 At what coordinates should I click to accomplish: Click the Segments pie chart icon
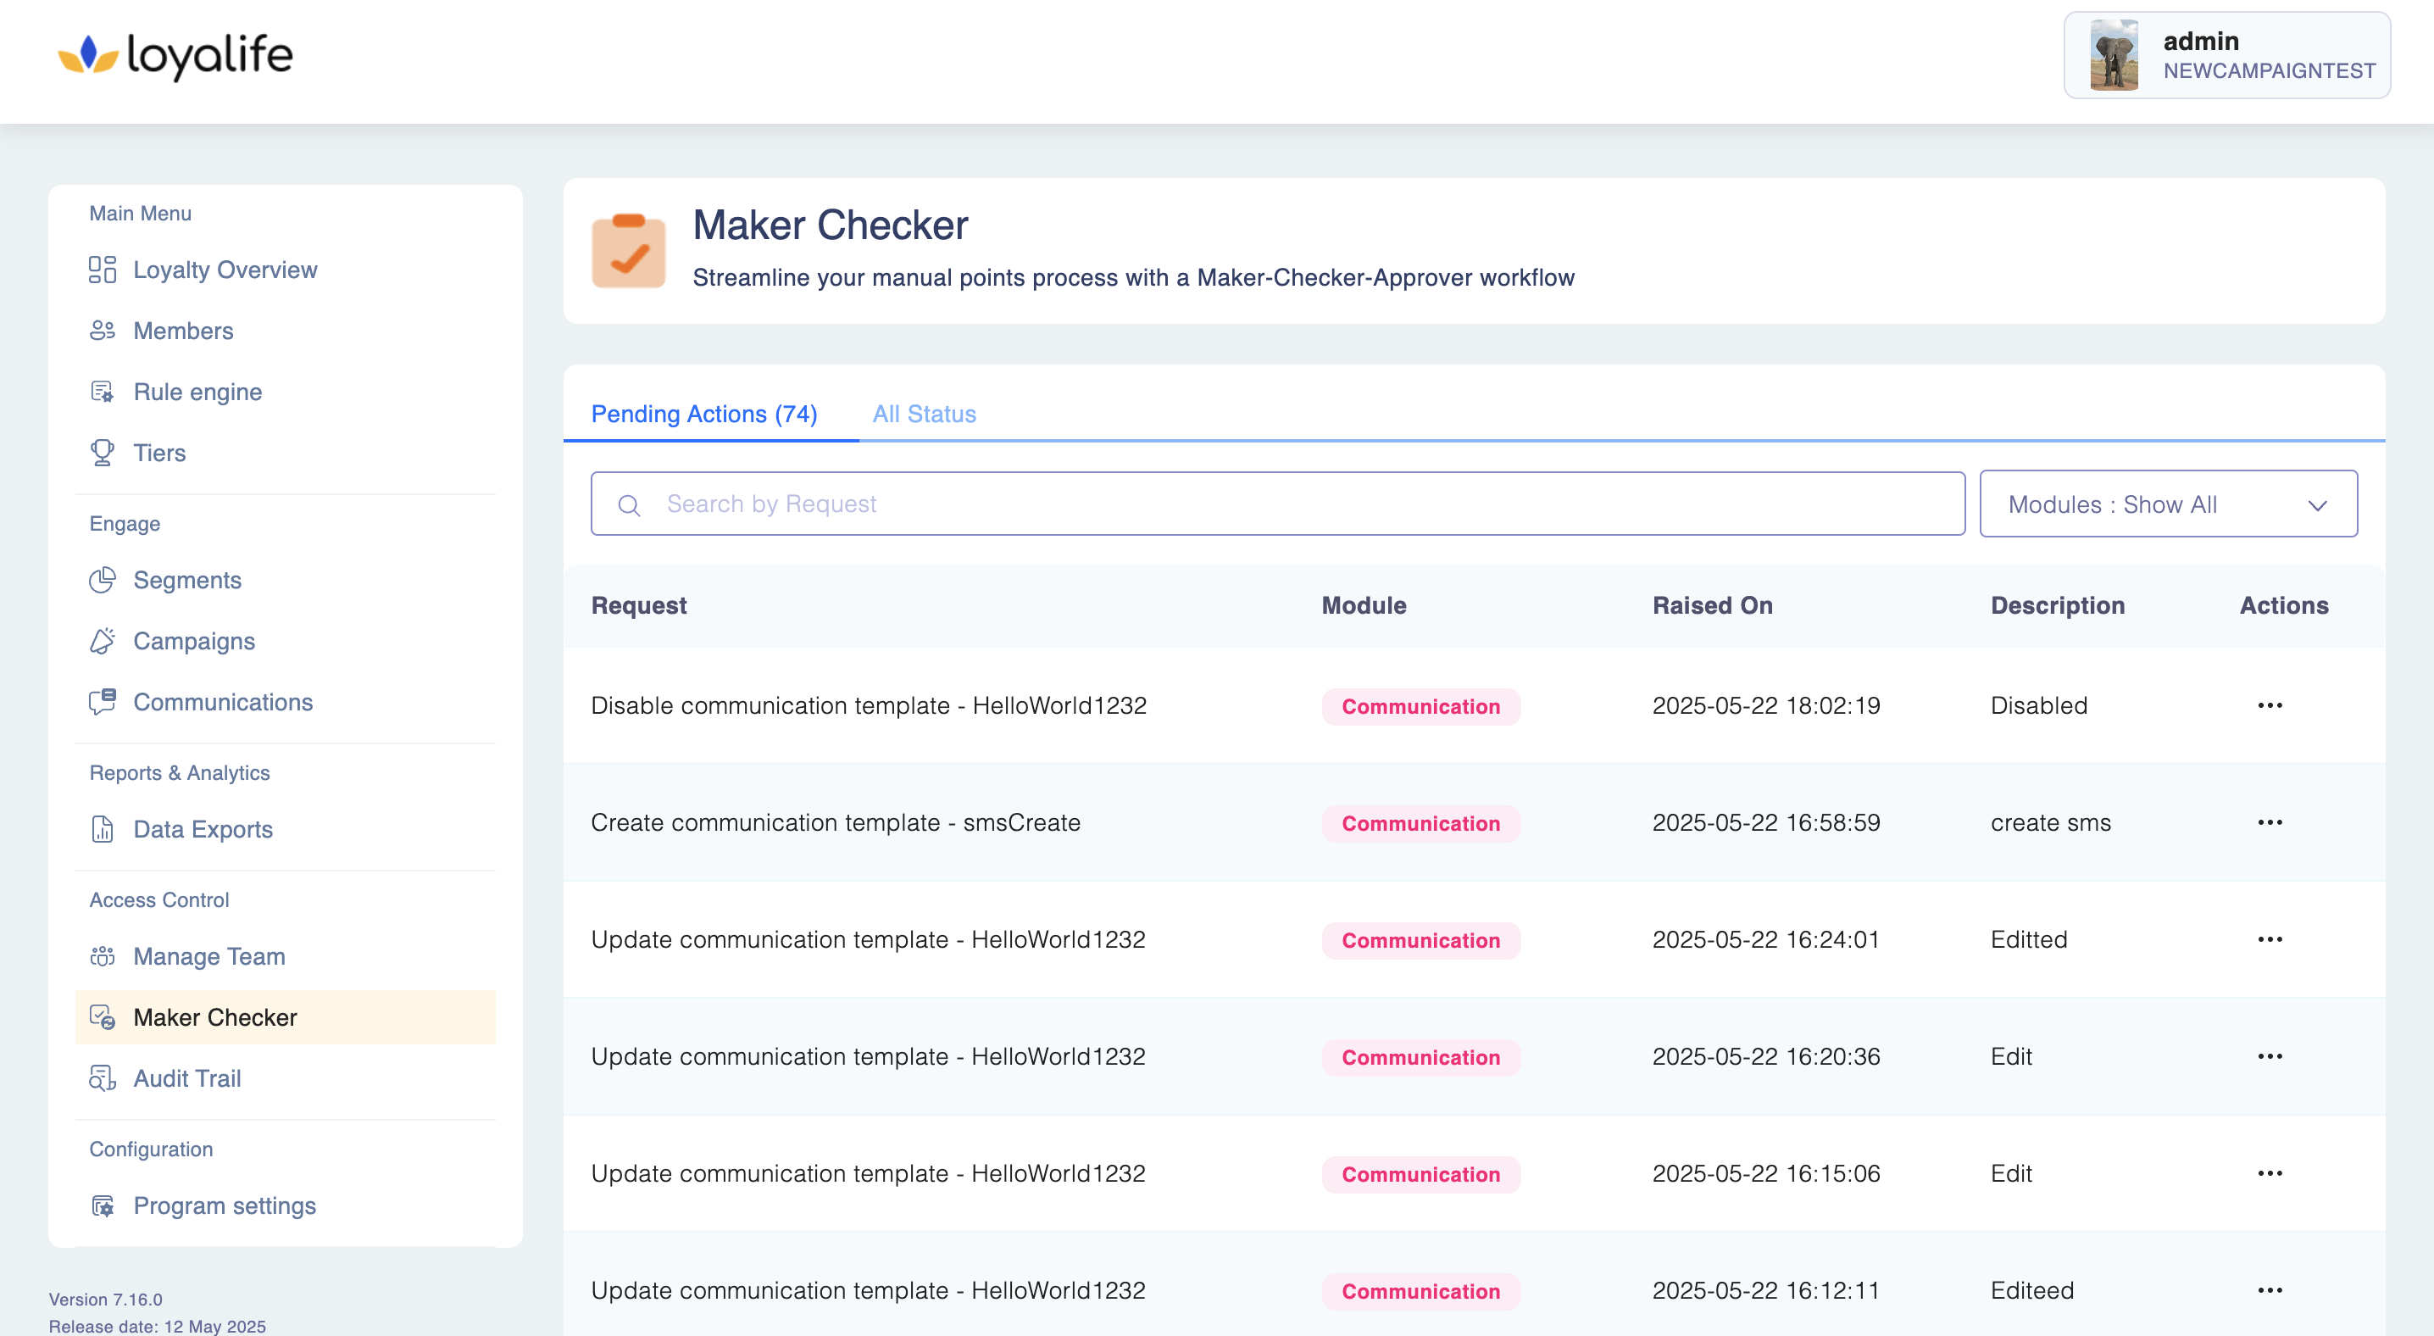coord(102,579)
